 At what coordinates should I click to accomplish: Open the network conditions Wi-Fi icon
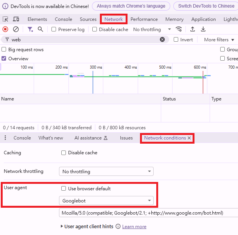179,29
